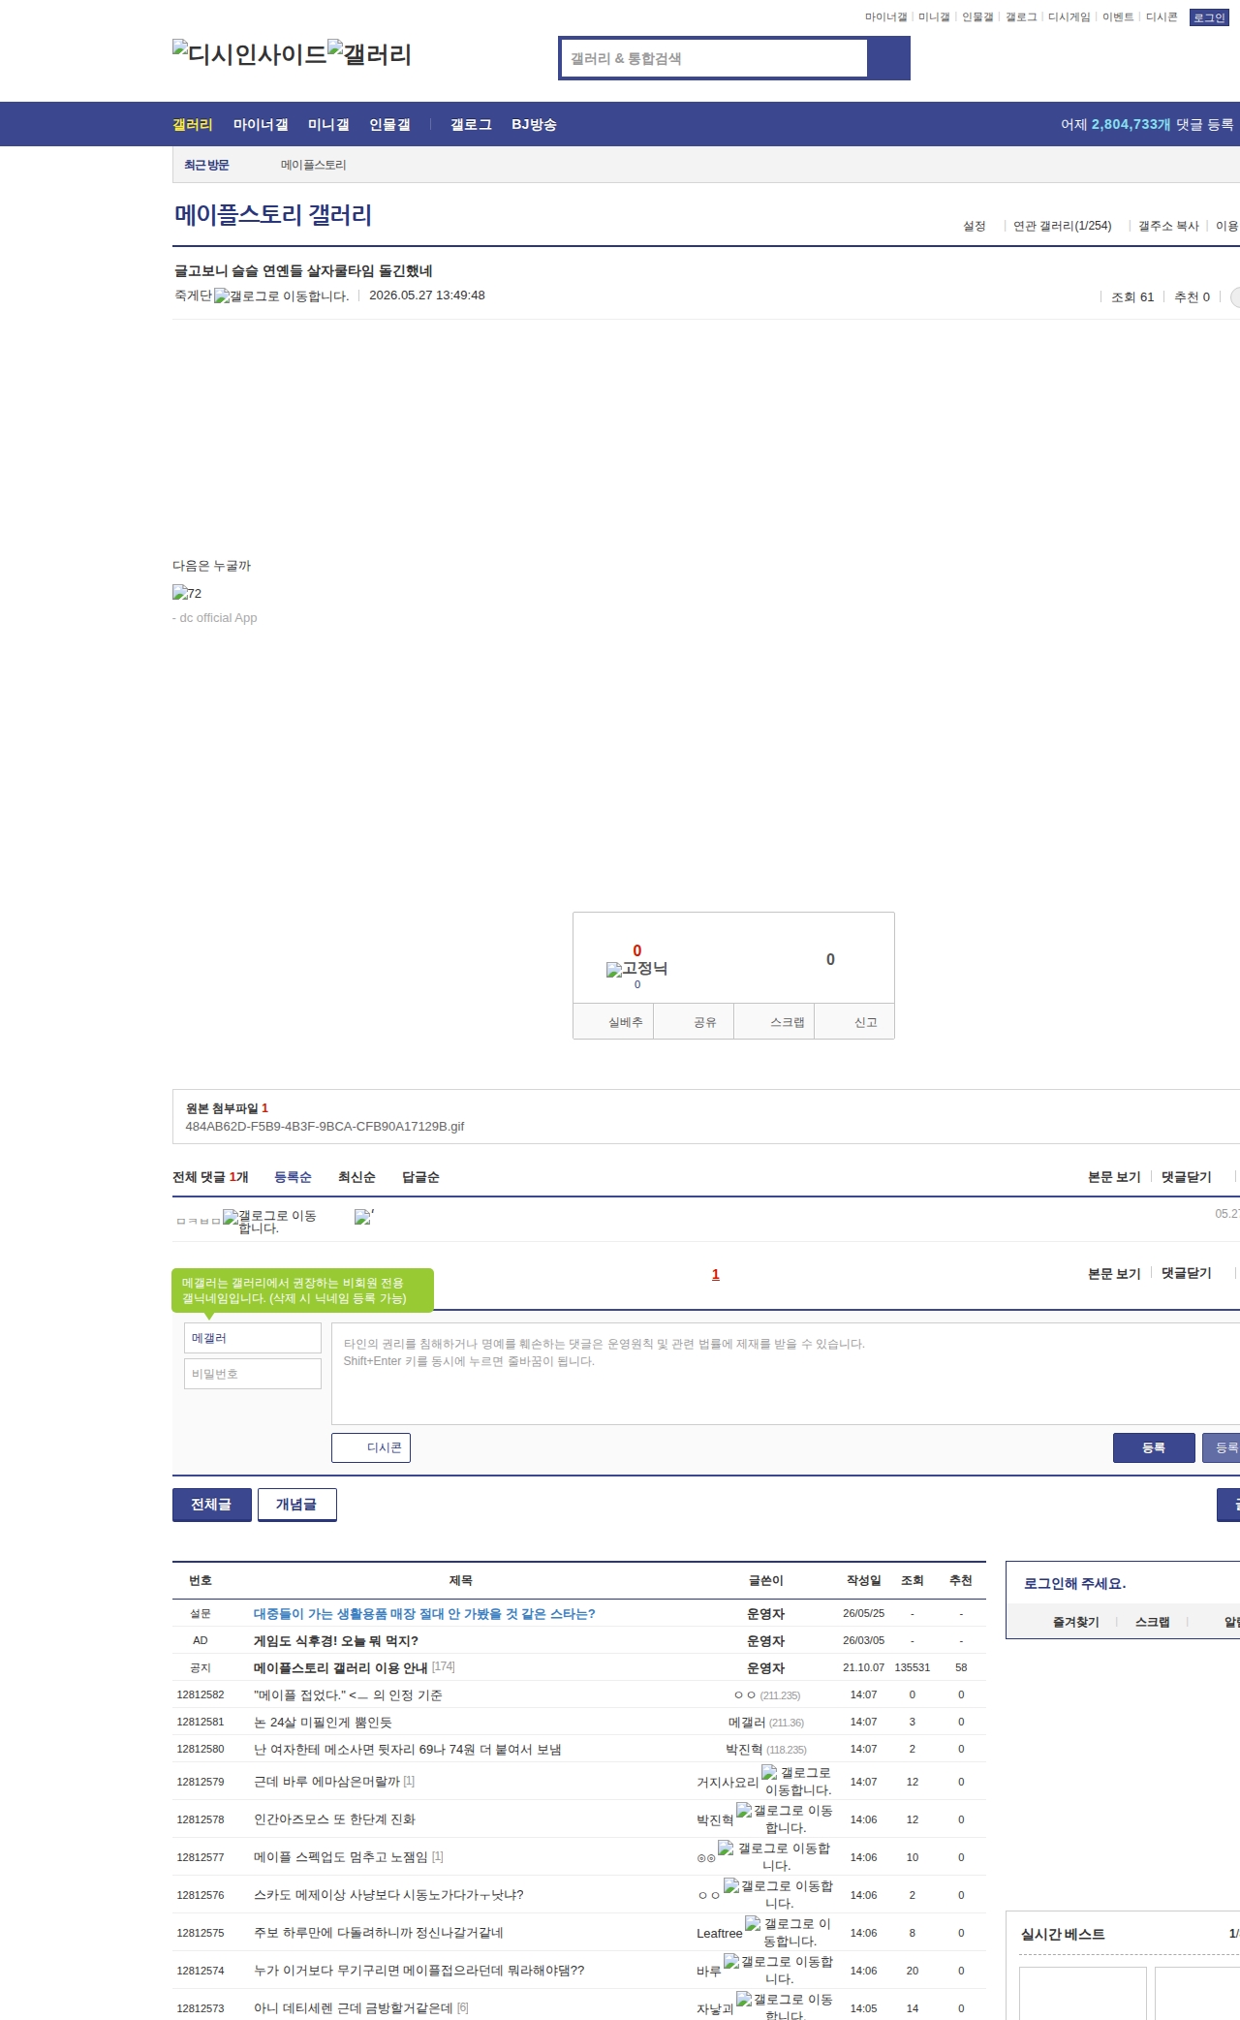Open recently visited 메이플스토리 link
Viewport: 1240px width, 2020px height.
point(313,165)
